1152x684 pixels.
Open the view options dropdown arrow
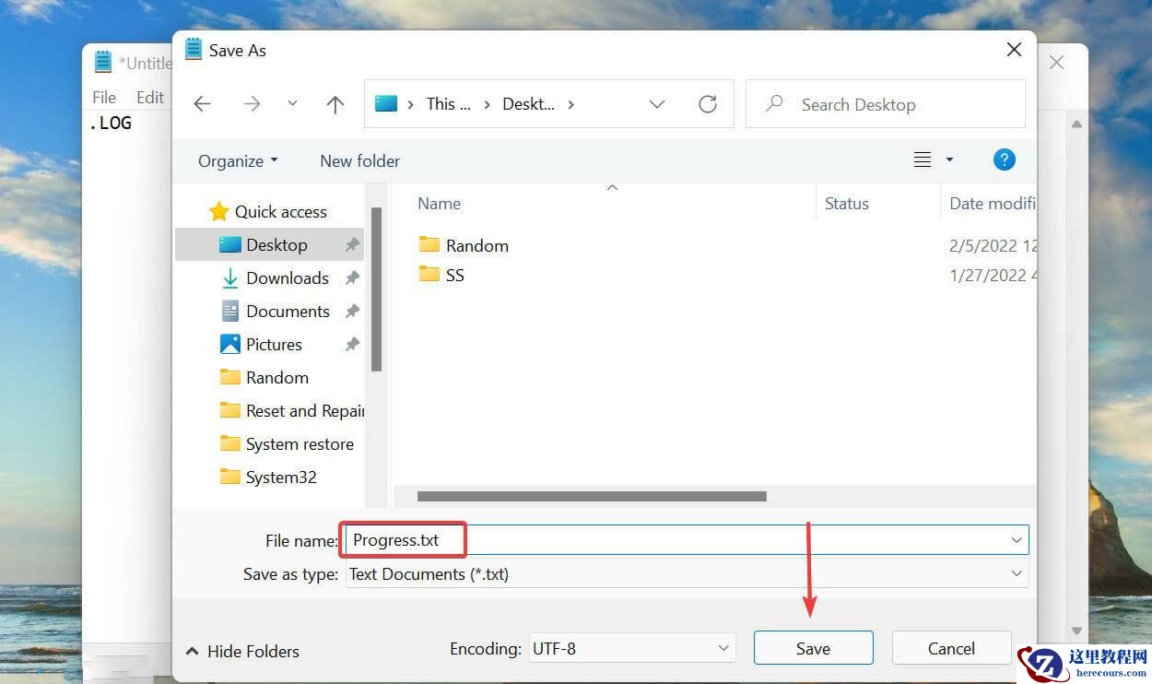point(950,160)
